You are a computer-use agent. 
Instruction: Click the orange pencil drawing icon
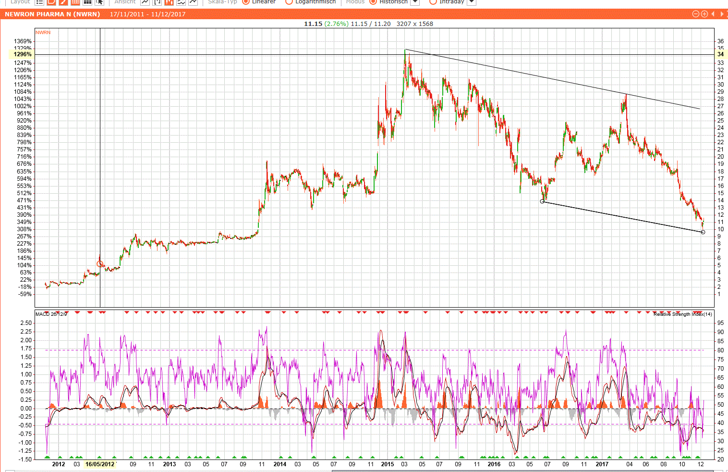[63, 2]
